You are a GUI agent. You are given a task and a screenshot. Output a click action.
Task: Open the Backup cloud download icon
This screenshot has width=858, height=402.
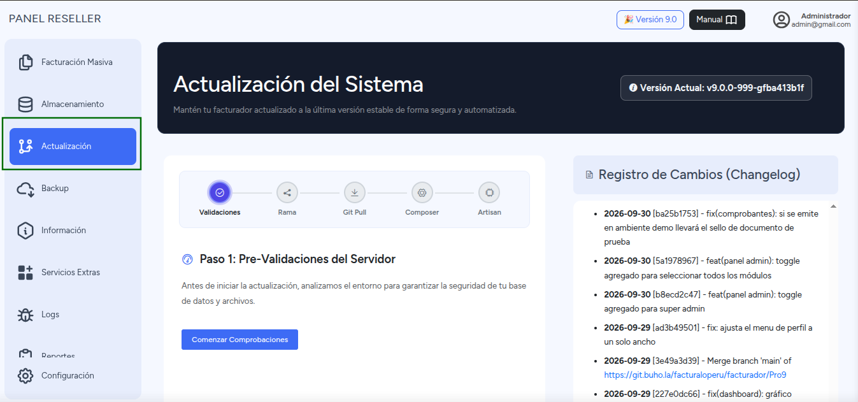tap(25, 189)
